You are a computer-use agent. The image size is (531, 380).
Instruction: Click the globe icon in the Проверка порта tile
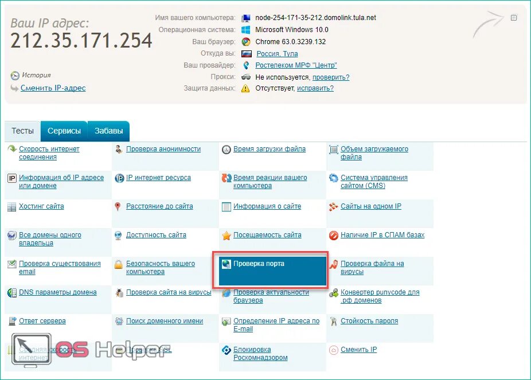click(x=226, y=264)
